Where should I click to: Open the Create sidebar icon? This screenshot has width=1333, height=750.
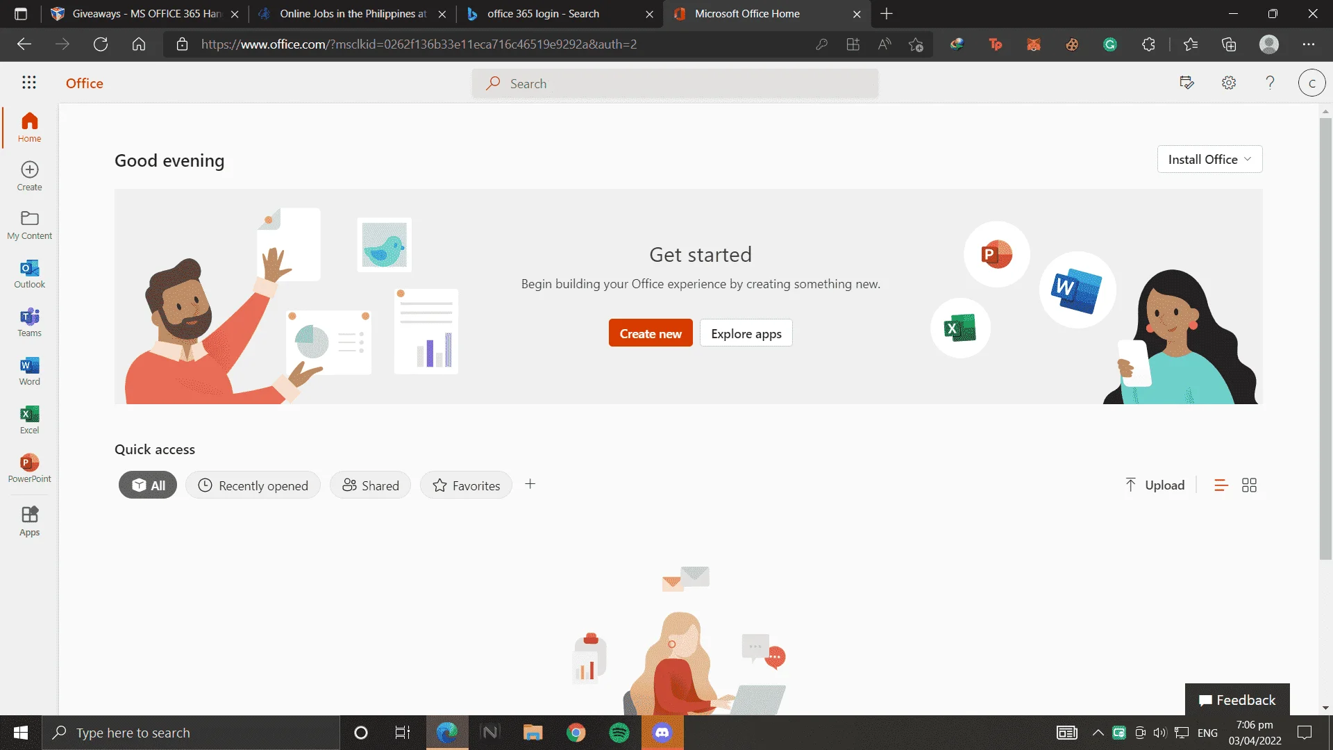point(29,176)
